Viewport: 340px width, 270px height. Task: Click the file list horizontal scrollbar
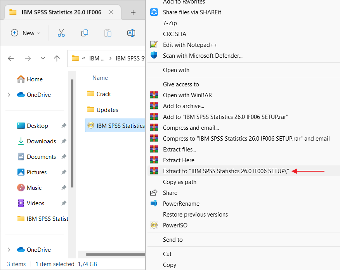coord(115,255)
